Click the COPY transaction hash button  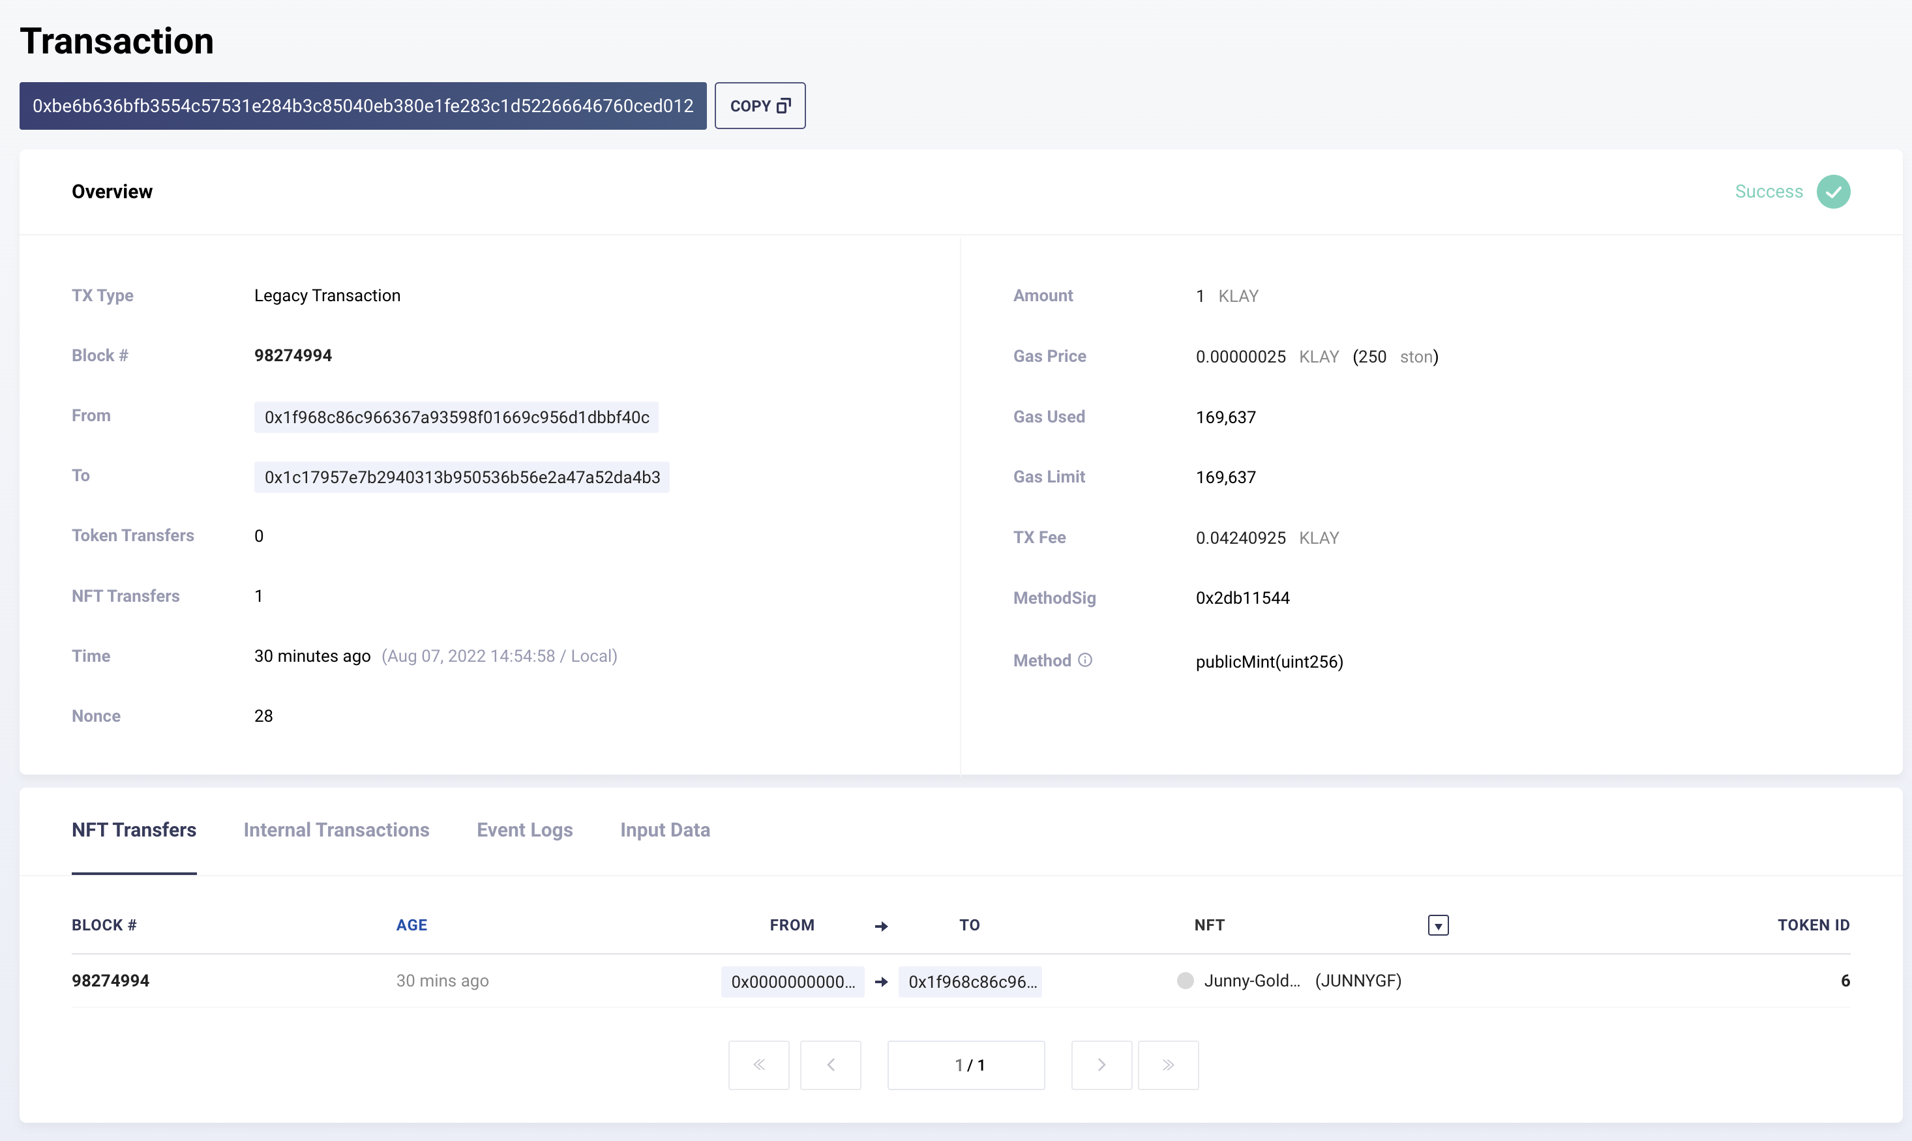(x=760, y=106)
